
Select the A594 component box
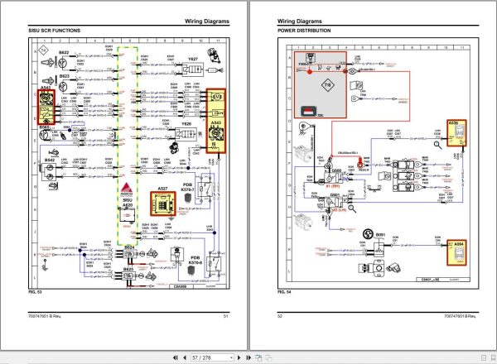[x=456, y=252]
